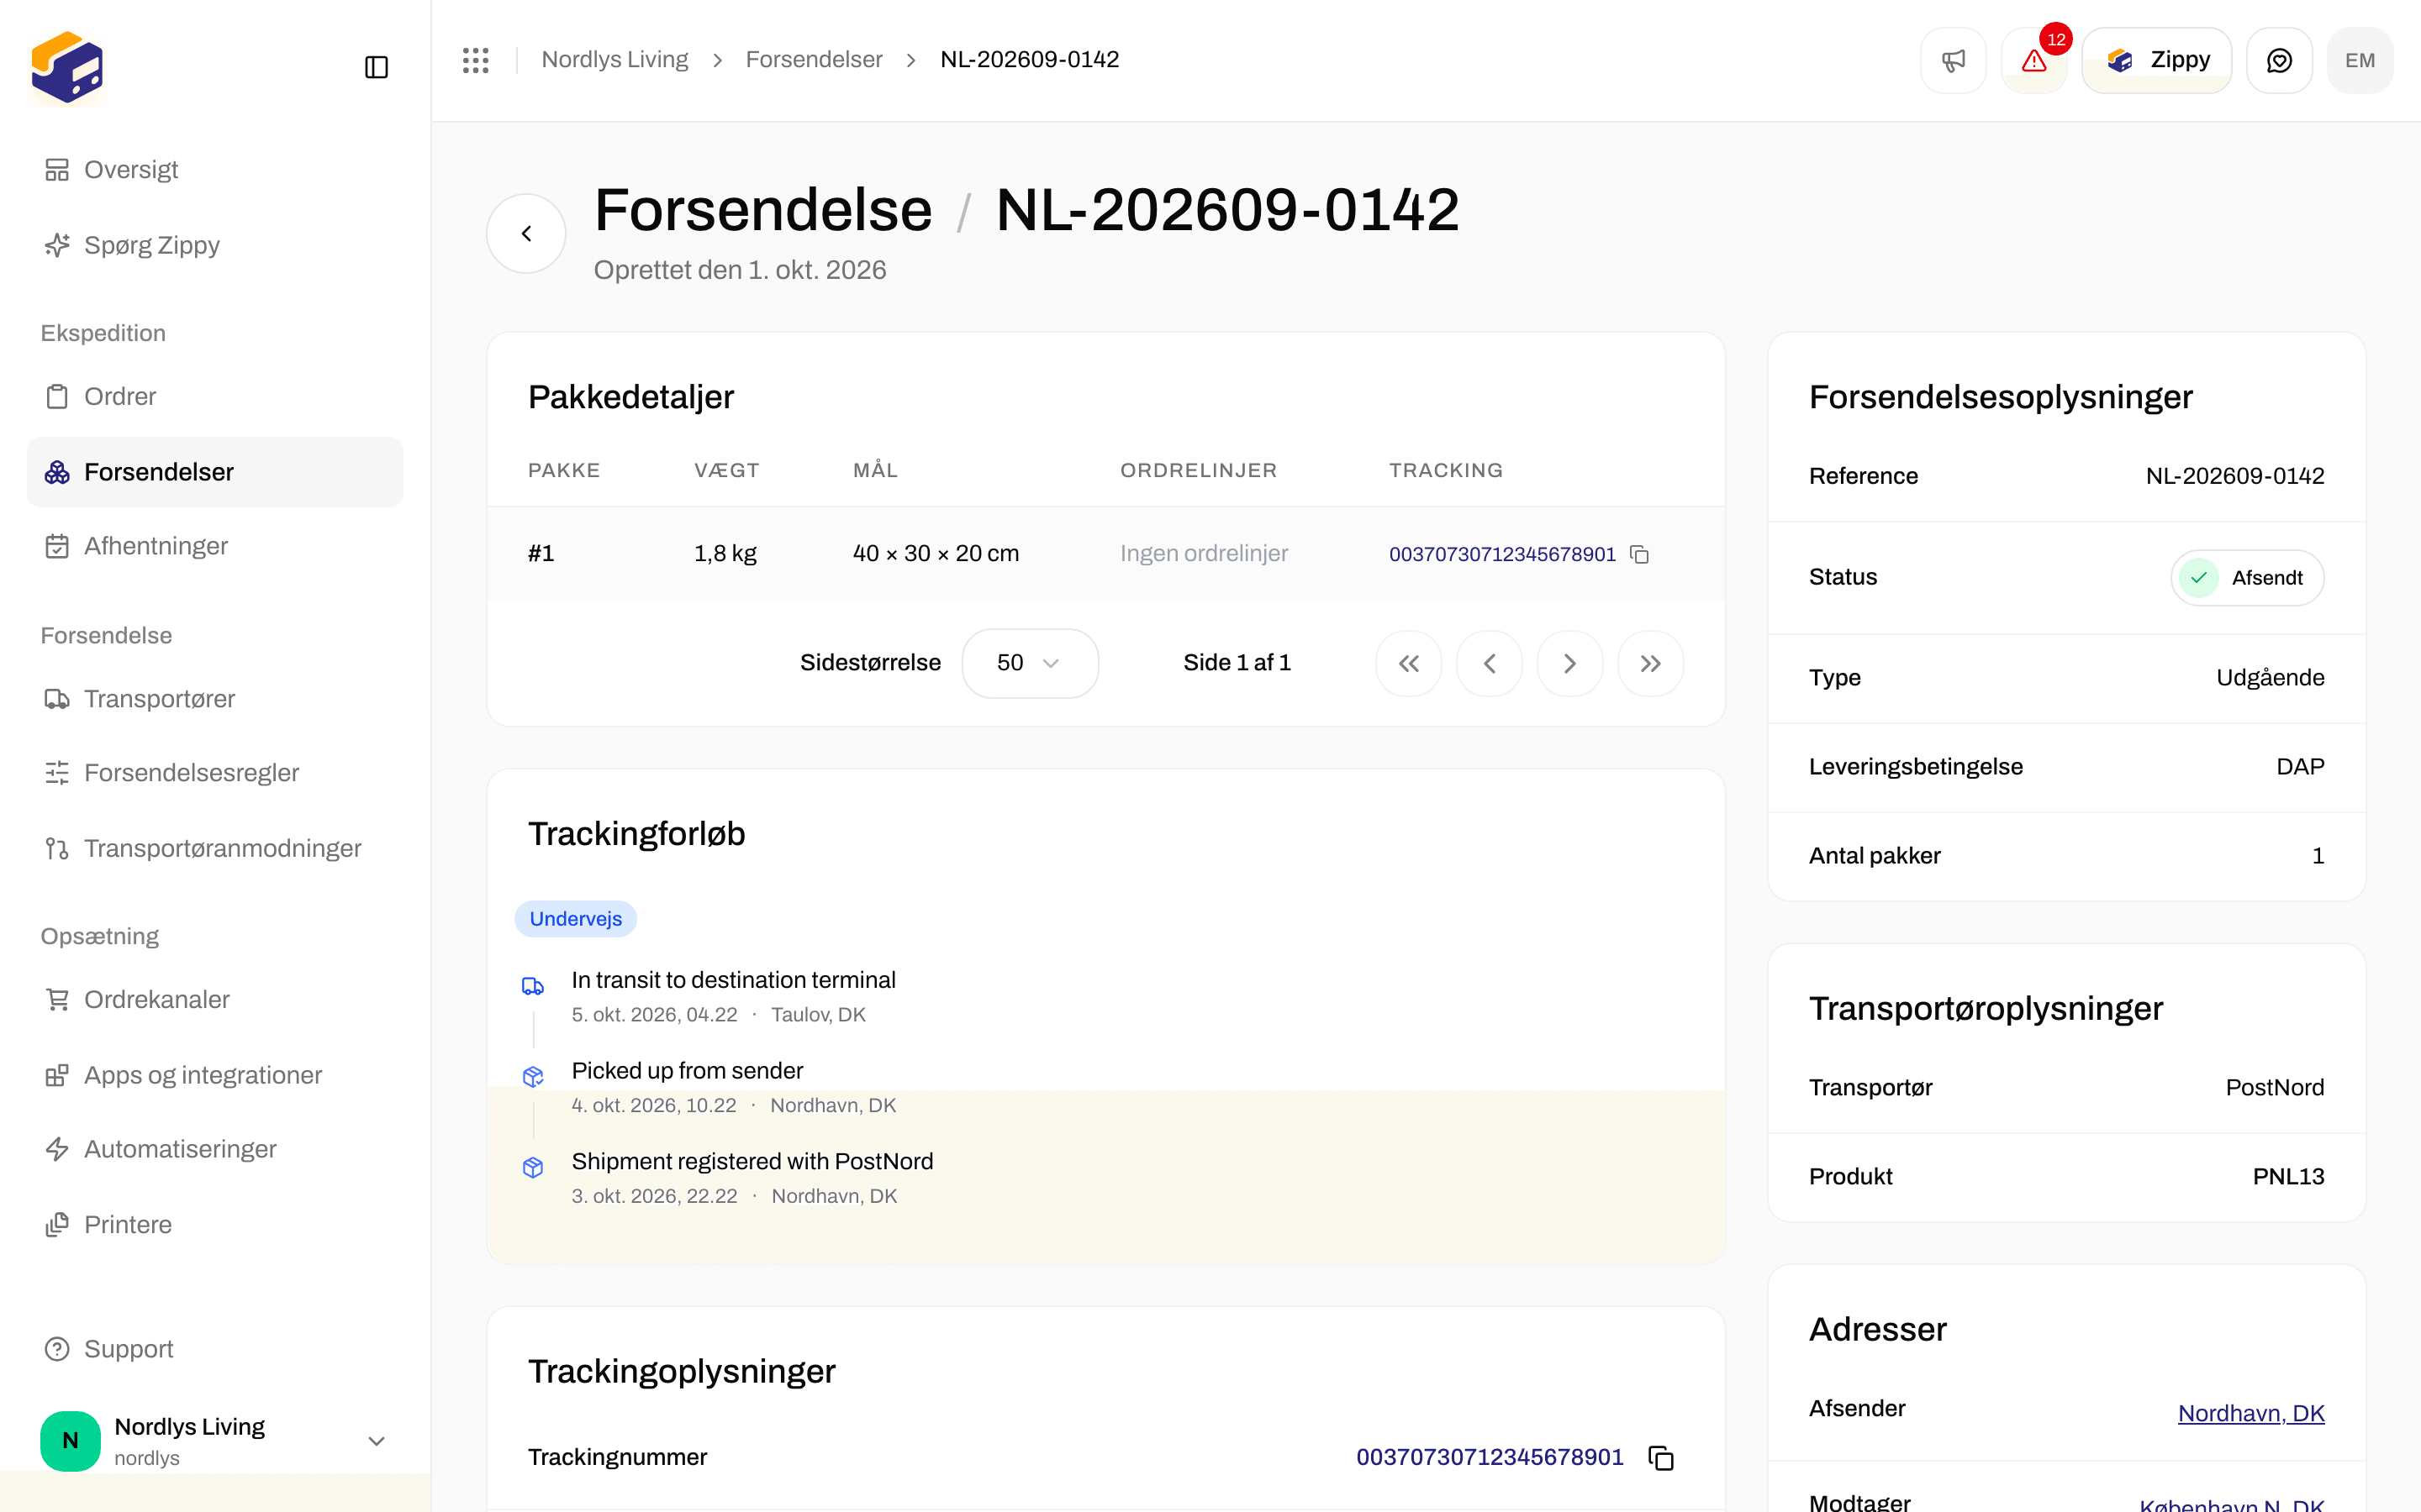Copy the Trackingnummer under Trackingoplysninger
This screenshot has width=2421, height=1512.
coord(1661,1458)
